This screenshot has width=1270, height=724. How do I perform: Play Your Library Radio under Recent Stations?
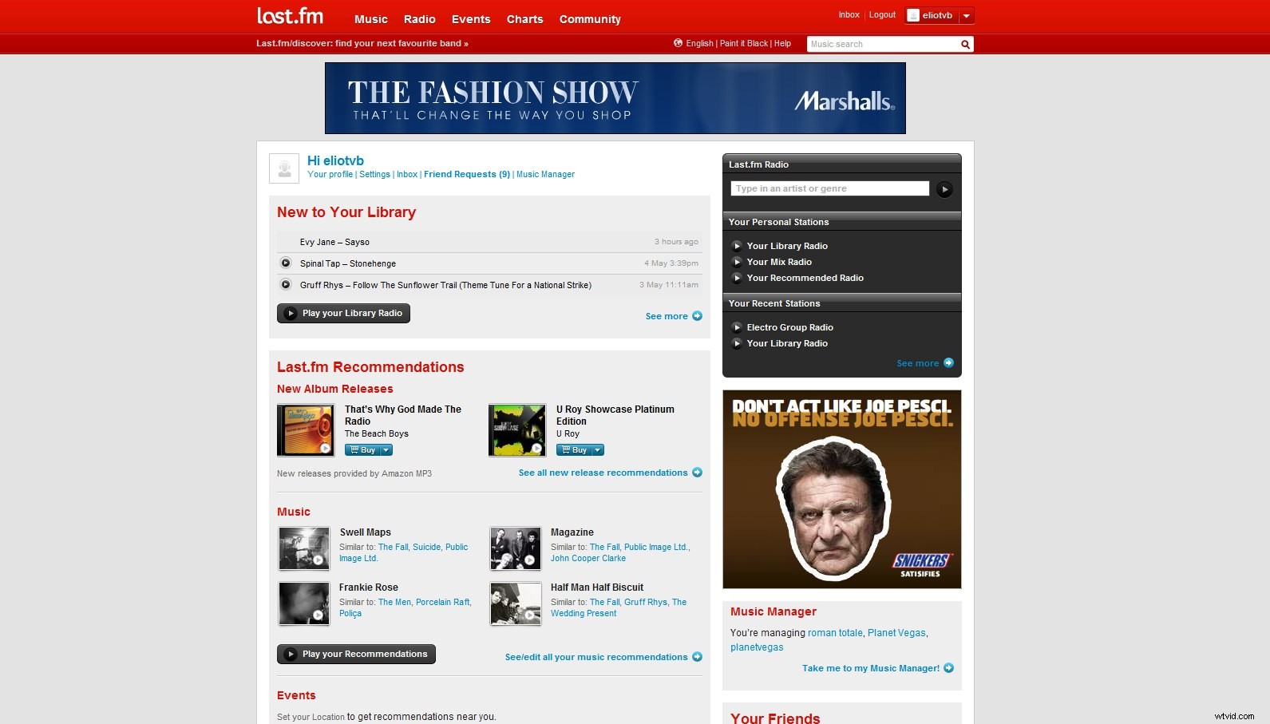738,343
